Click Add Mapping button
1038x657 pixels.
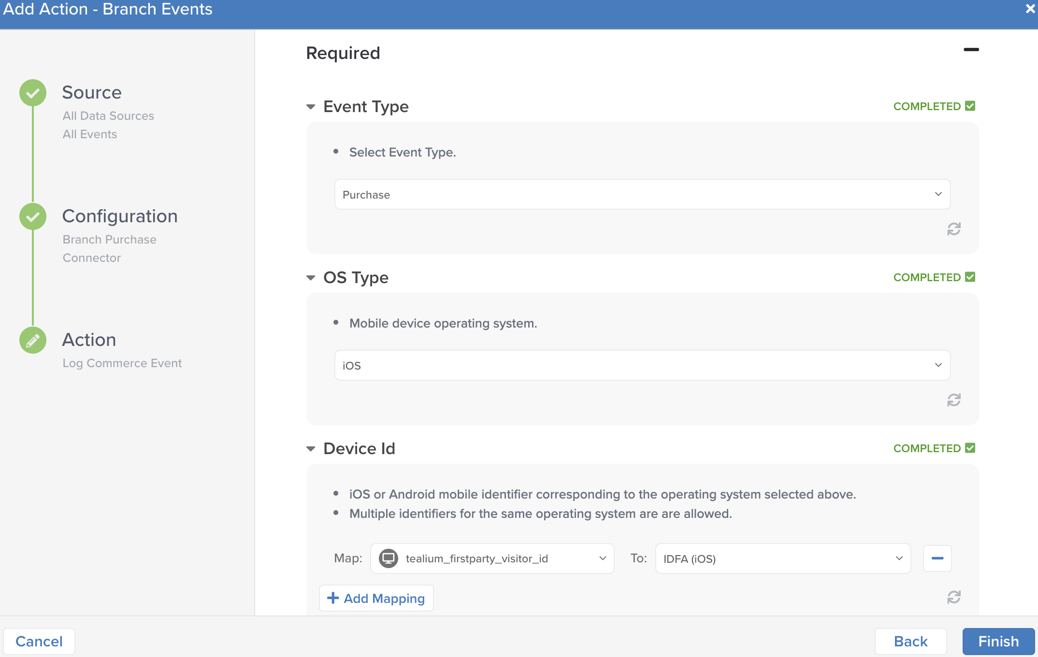[x=376, y=598]
